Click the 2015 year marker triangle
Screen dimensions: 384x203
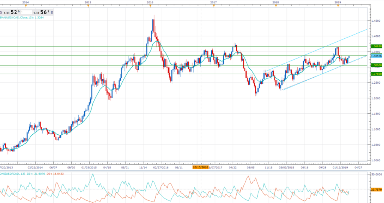(88, 6)
